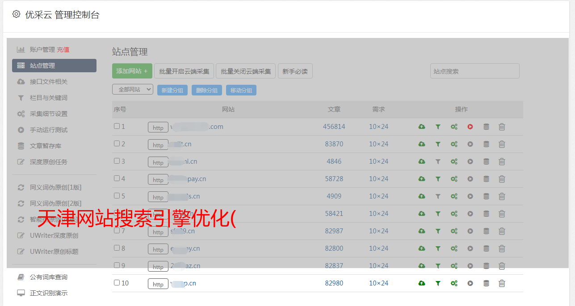The width and height of the screenshot is (575, 306).
Task: Click the trash icon in row 5
Action: pos(502,196)
